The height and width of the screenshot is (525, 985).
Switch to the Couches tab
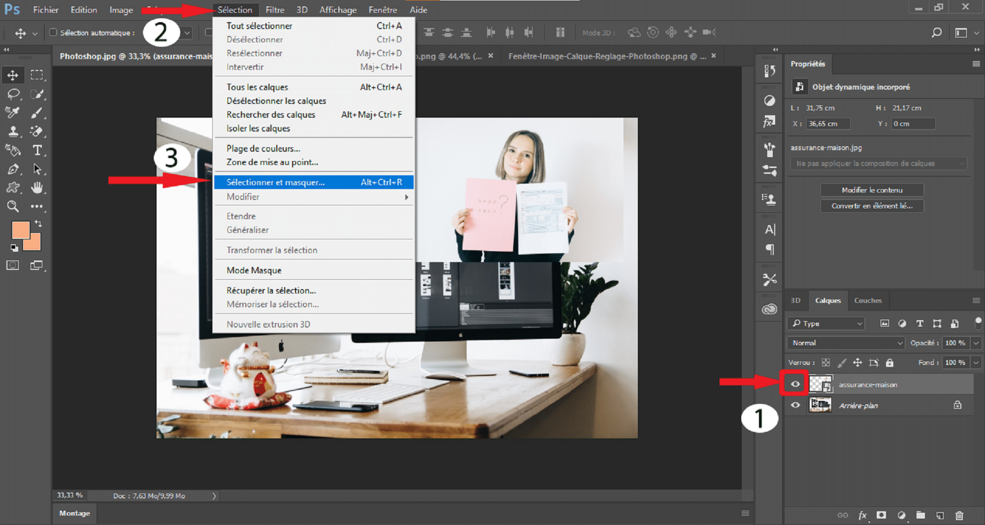coord(868,300)
